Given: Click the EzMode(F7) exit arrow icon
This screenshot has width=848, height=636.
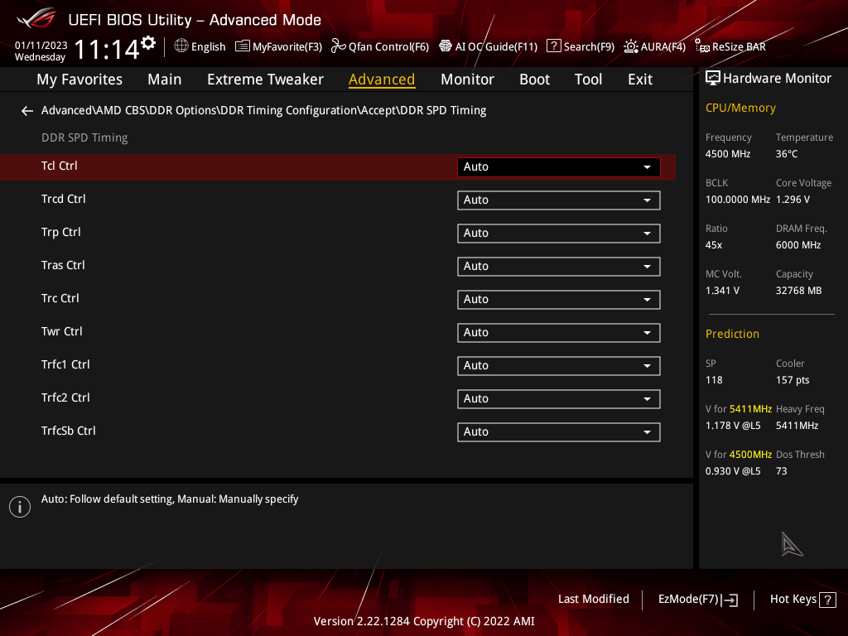Looking at the screenshot, I should pos(730,600).
